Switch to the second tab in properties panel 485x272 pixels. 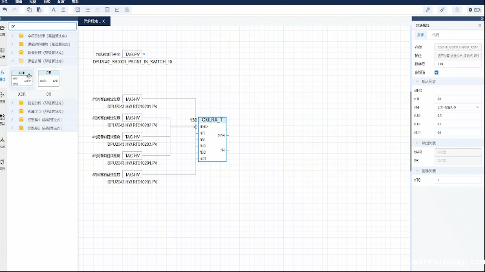pos(435,35)
